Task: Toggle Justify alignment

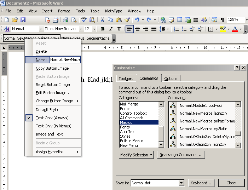Action: [154, 29]
